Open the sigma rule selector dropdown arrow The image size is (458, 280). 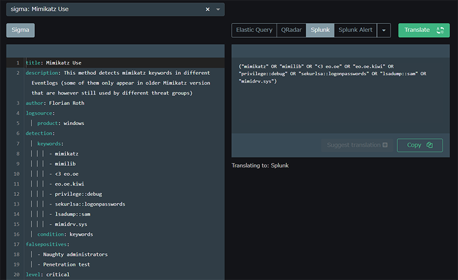coord(218,9)
